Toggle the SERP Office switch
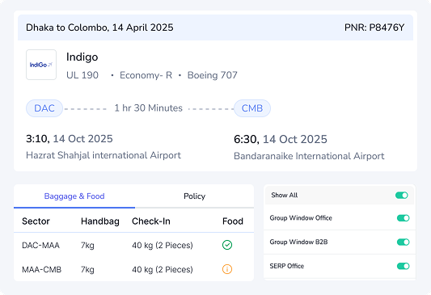Viewport: 431px width, 295px height. (403, 266)
